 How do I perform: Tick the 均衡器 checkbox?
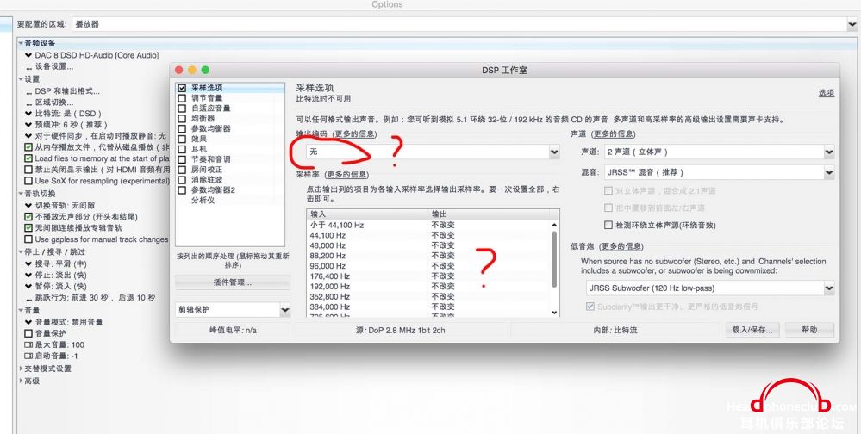pyautogui.click(x=182, y=119)
